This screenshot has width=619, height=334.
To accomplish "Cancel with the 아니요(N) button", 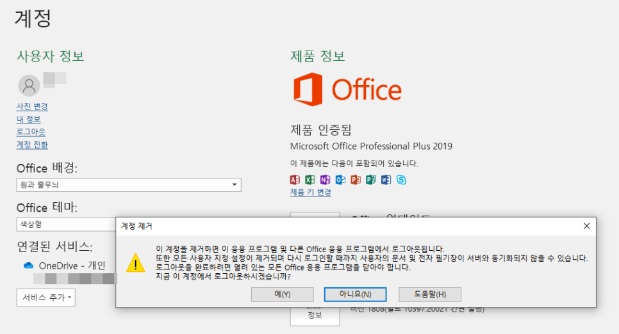I will click(x=355, y=294).
